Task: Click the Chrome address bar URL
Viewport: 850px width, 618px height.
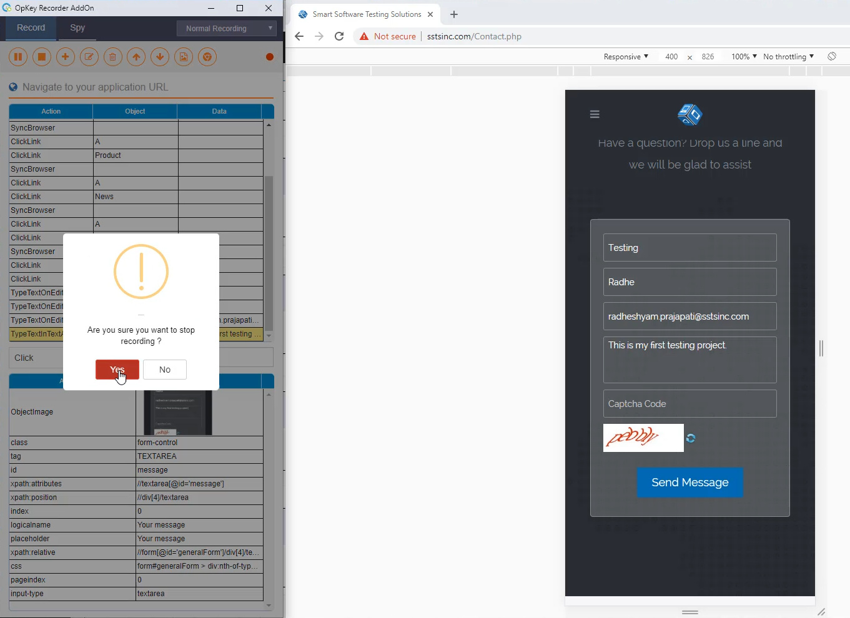Action: coord(474,36)
